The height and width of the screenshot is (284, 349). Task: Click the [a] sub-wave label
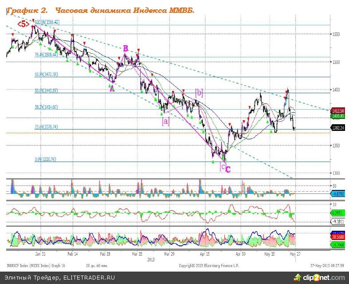(x=165, y=121)
